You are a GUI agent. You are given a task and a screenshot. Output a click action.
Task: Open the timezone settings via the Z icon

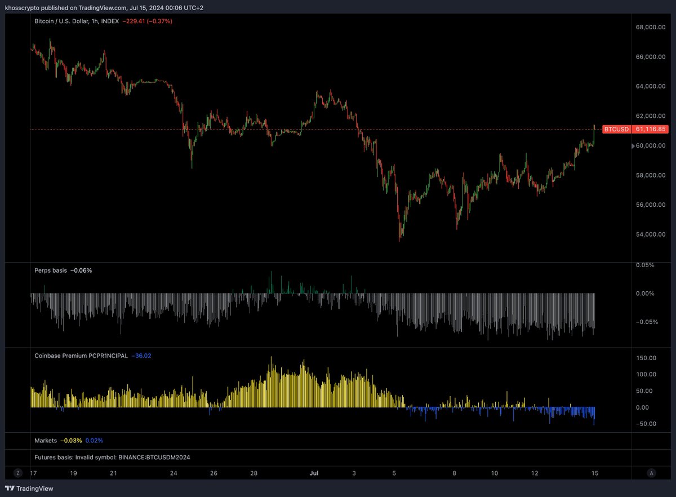pos(17,473)
